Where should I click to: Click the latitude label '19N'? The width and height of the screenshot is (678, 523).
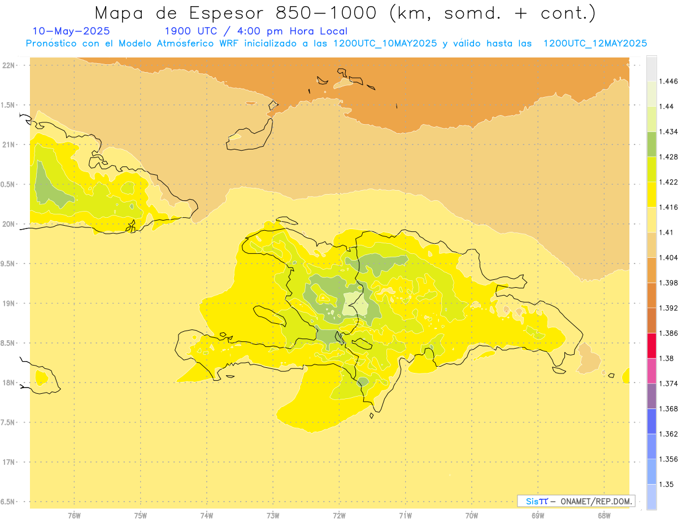[x=8, y=303]
